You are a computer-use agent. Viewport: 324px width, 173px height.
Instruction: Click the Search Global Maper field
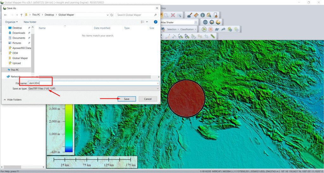(x=137, y=15)
